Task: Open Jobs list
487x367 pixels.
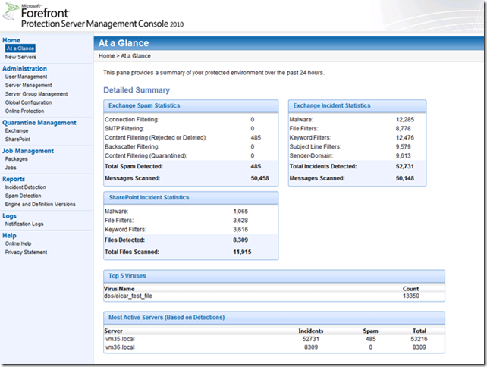Action: 12,167
